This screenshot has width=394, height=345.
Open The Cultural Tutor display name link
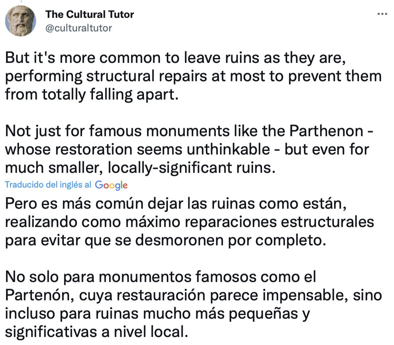(90, 15)
